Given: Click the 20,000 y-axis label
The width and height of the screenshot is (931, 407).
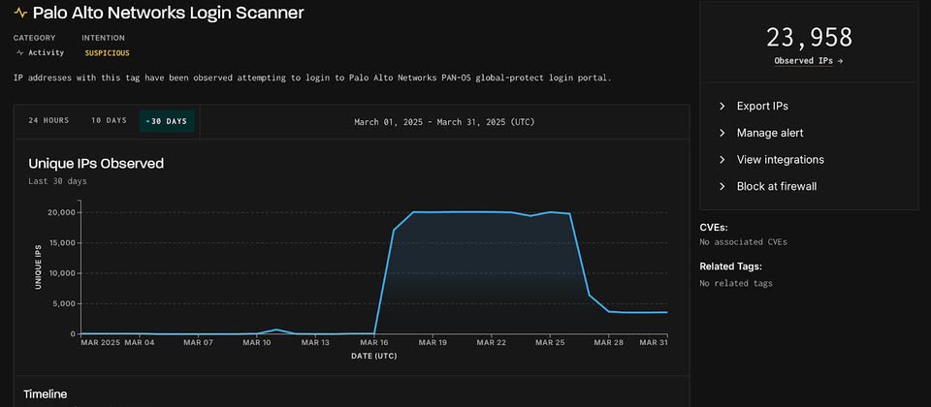Looking at the screenshot, I should [61, 212].
